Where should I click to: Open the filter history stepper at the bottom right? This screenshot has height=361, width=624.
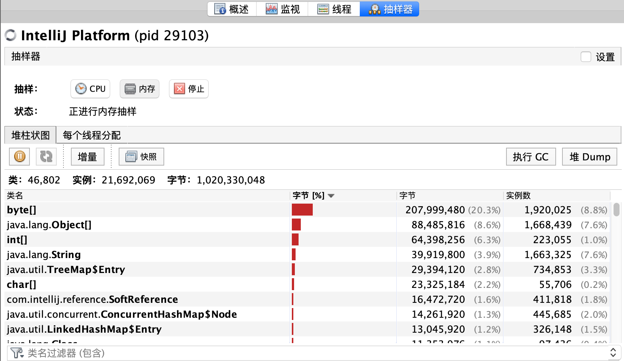pos(613,353)
